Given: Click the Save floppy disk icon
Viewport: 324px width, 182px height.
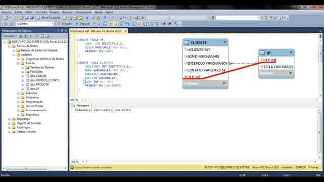Looking at the screenshot, I should point(27,18).
